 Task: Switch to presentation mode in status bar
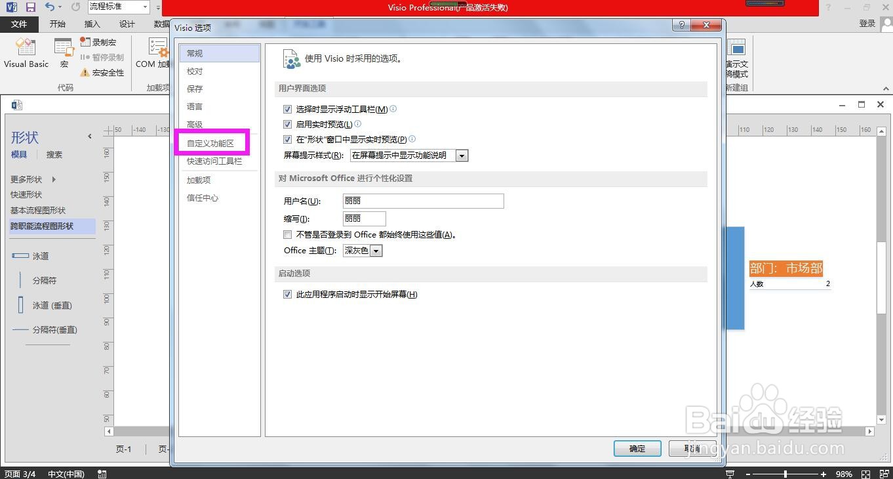[x=730, y=474]
